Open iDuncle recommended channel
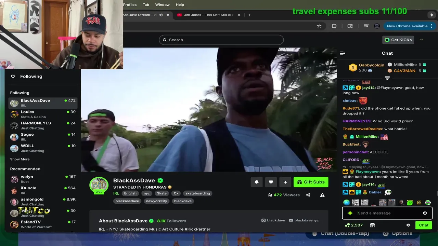This screenshot has width=438, height=246. tap(43, 190)
